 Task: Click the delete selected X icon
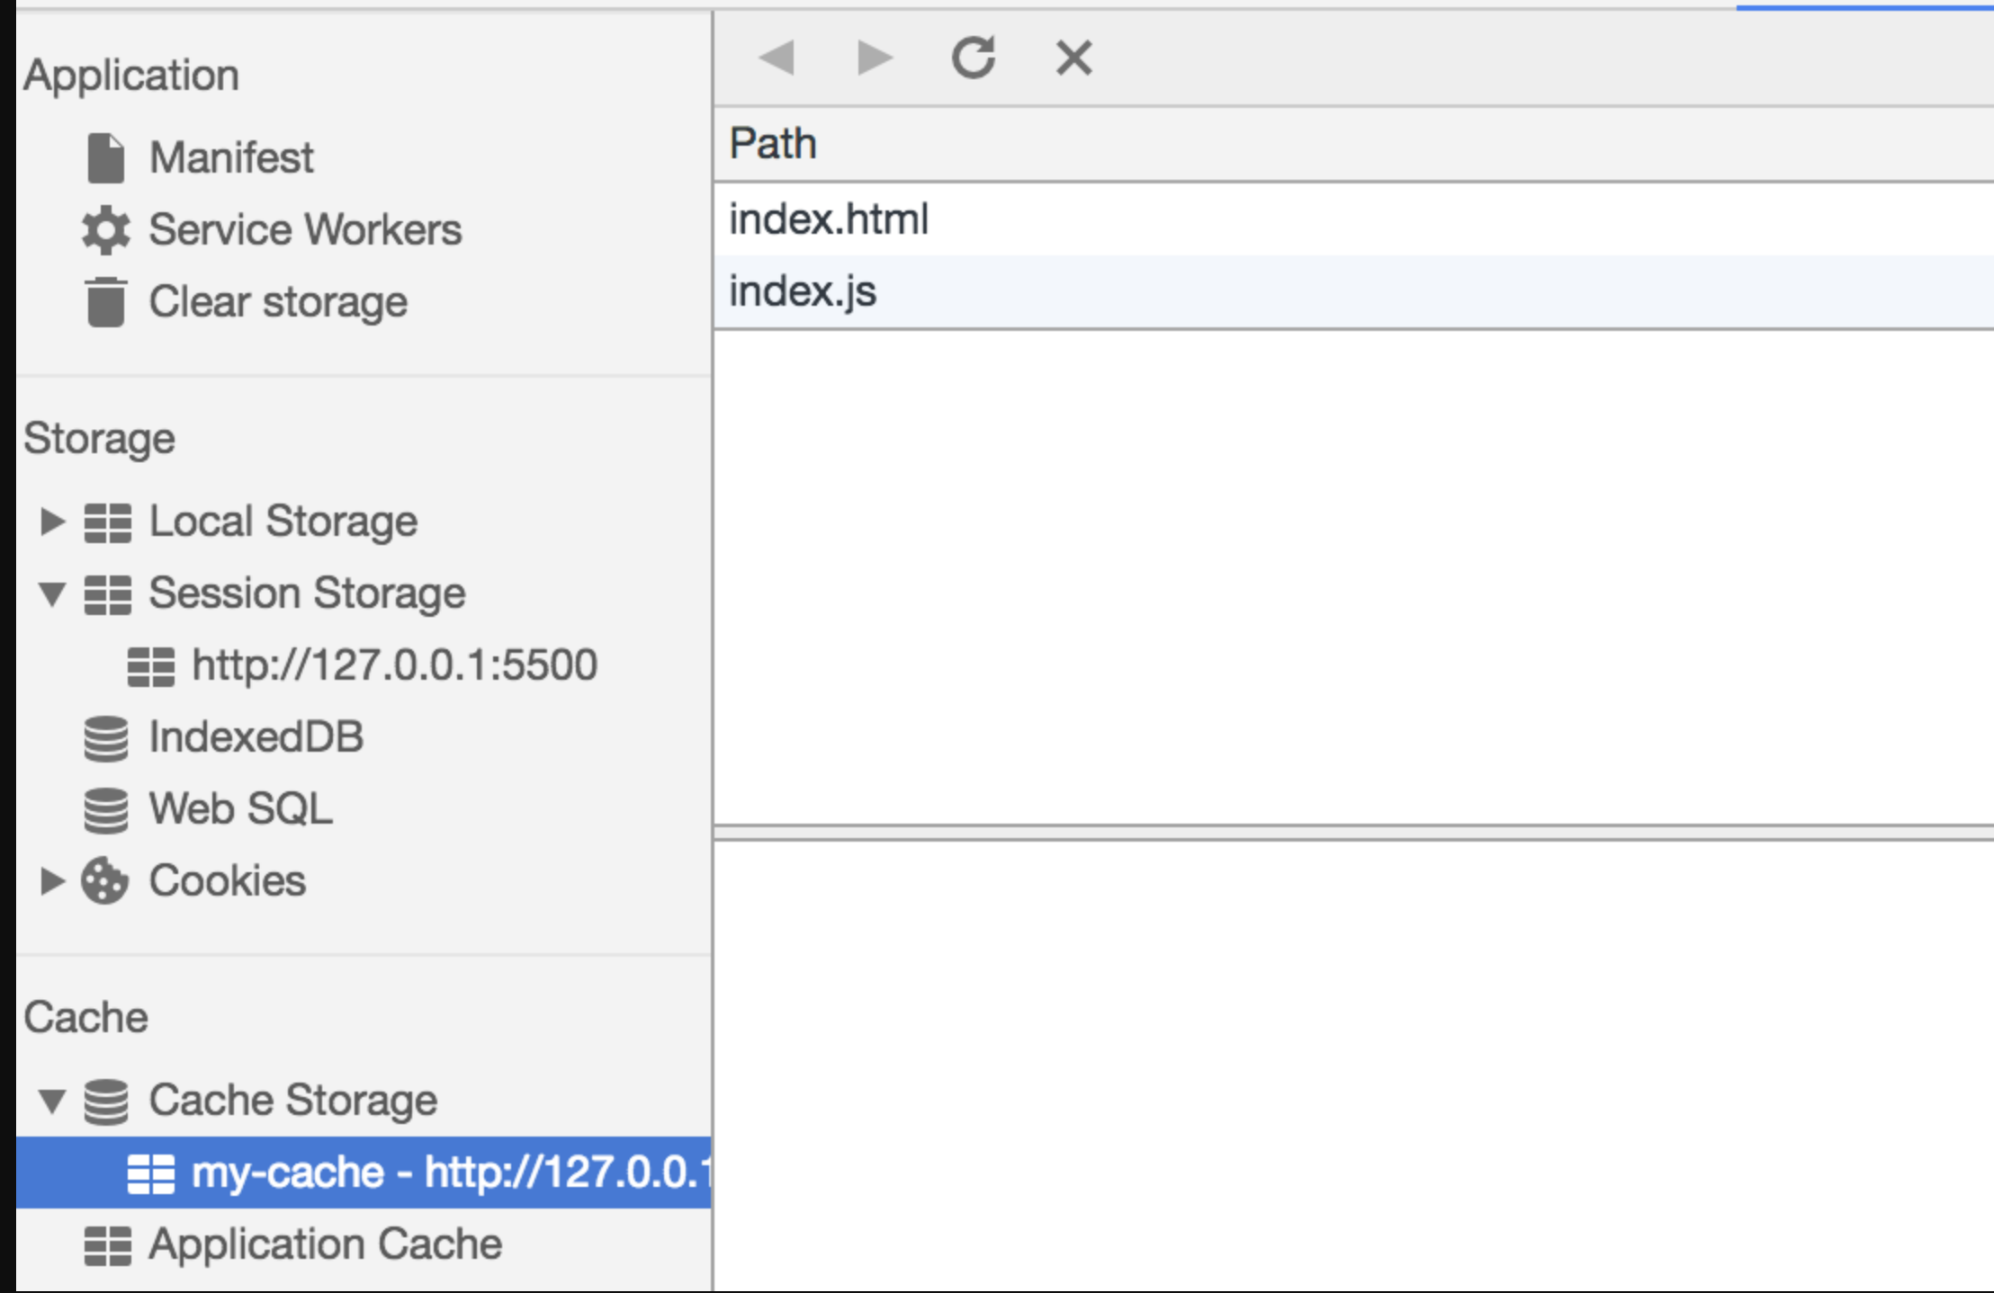[1073, 58]
